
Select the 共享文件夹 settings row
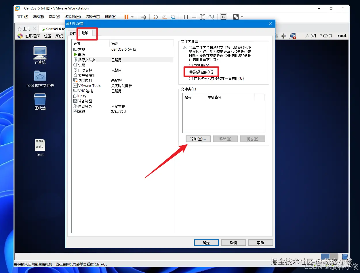pos(123,60)
